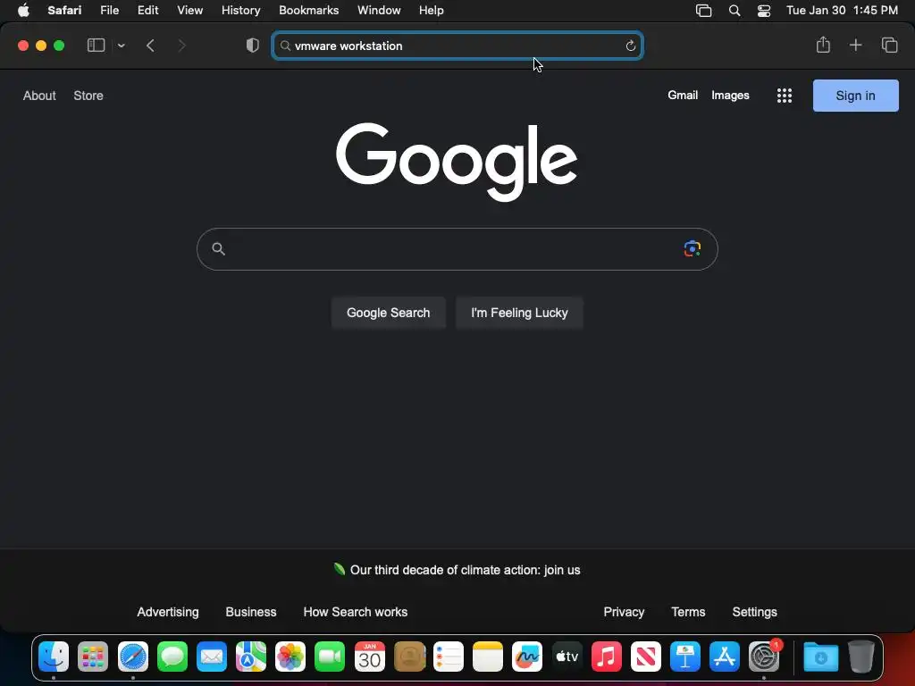This screenshot has width=915, height=686.
Task: Toggle the Safari sidebar button
Action: pos(96,46)
